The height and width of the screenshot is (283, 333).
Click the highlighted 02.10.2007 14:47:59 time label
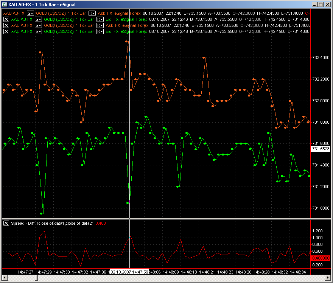pyautogui.click(x=129, y=272)
